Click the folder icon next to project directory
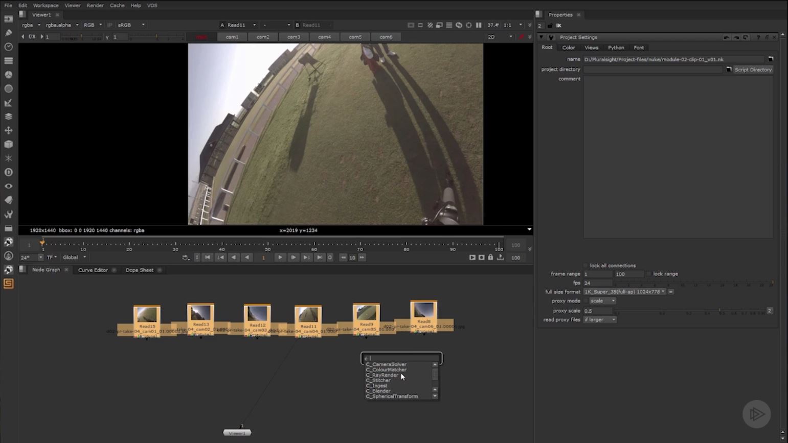This screenshot has width=788, height=443. coord(729,69)
